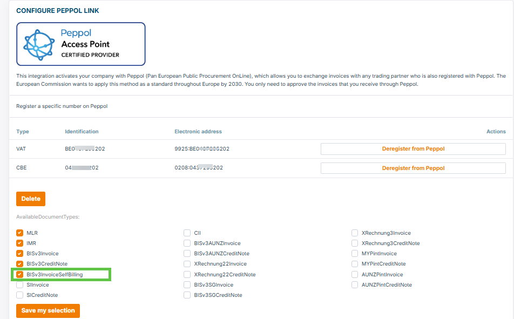Check the BISv3AUNZCreditNote checkbox
This screenshot has height=319, width=514.
tap(187, 254)
